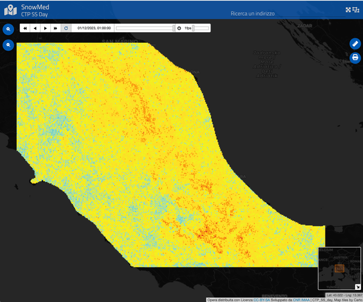Open the CNR IMAA link
This screenshot has width=363, height=302.
pos(301,299)
